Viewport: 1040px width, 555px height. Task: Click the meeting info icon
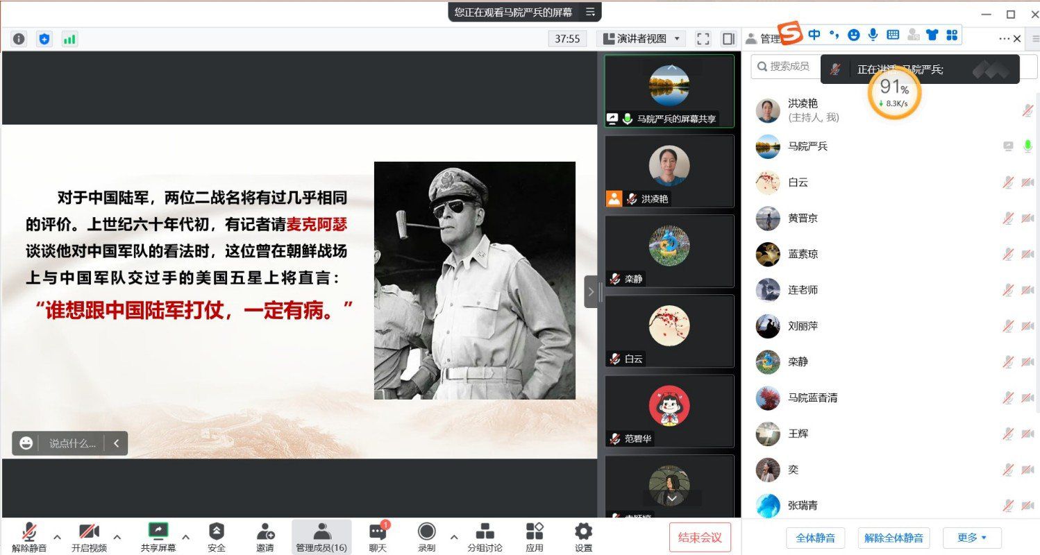click(x=19, y=39)
